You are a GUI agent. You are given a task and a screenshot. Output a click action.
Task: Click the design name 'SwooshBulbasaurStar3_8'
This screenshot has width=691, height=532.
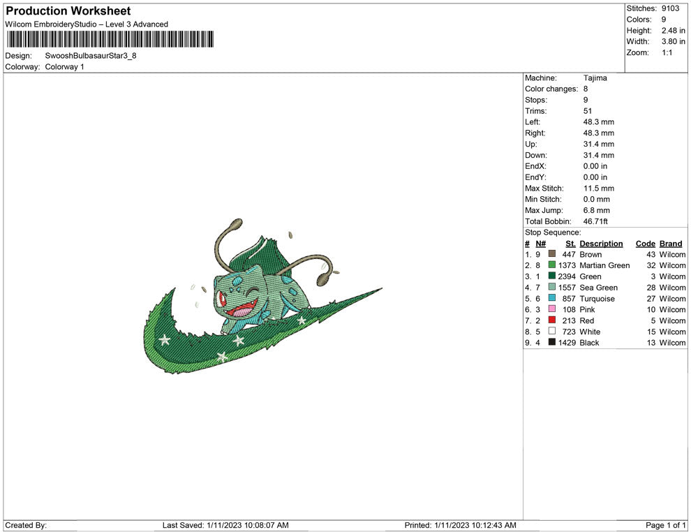[x=91, y=56]
